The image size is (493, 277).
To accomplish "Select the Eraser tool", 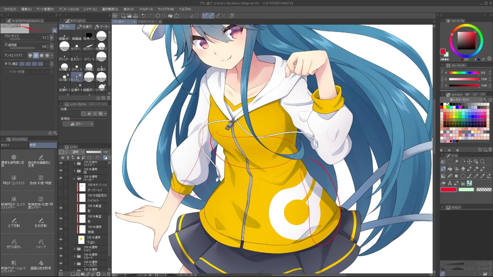I will (x=463, y=169).
